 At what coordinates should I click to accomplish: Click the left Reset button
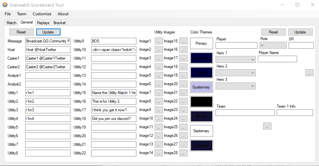pos(21,32)
